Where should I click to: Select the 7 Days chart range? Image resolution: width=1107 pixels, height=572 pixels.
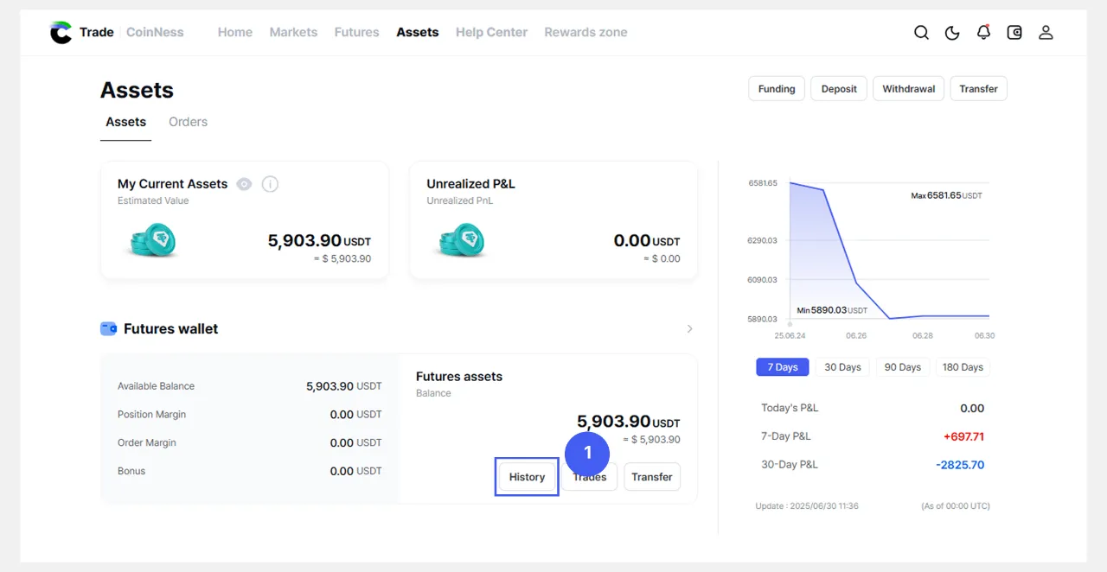click(x=782, y=367)
